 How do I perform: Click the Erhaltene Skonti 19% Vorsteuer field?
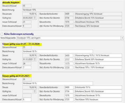tap(98, 91)
